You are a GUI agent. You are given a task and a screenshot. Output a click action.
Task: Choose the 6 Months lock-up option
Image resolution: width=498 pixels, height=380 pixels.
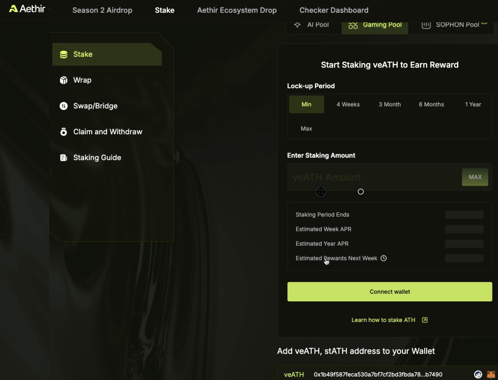(431, 105)
